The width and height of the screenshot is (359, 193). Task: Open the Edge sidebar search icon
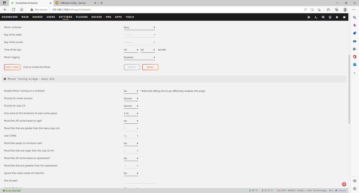354,17
